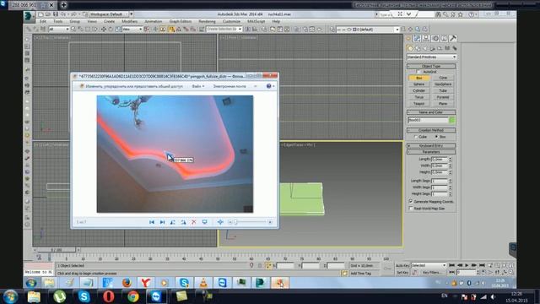Viewport: 540px width, 304px height.
Task: Open the Hierarchy tab in command panel
Action: click(426, 38)
